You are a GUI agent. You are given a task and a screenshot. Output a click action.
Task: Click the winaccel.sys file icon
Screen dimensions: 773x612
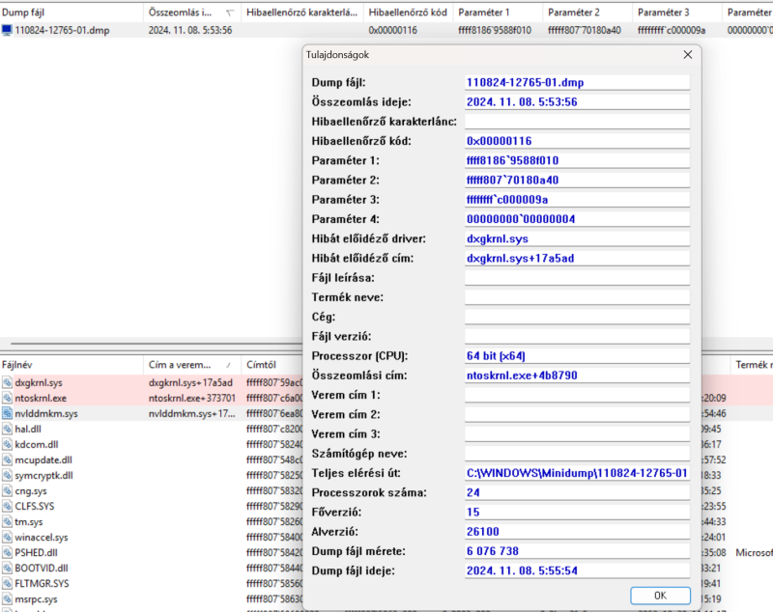point(7,537)
